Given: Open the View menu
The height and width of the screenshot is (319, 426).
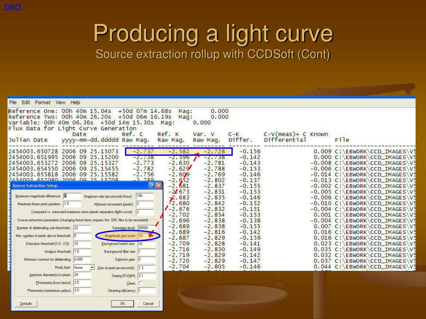Looking at the screenshot, I should 60,103.
